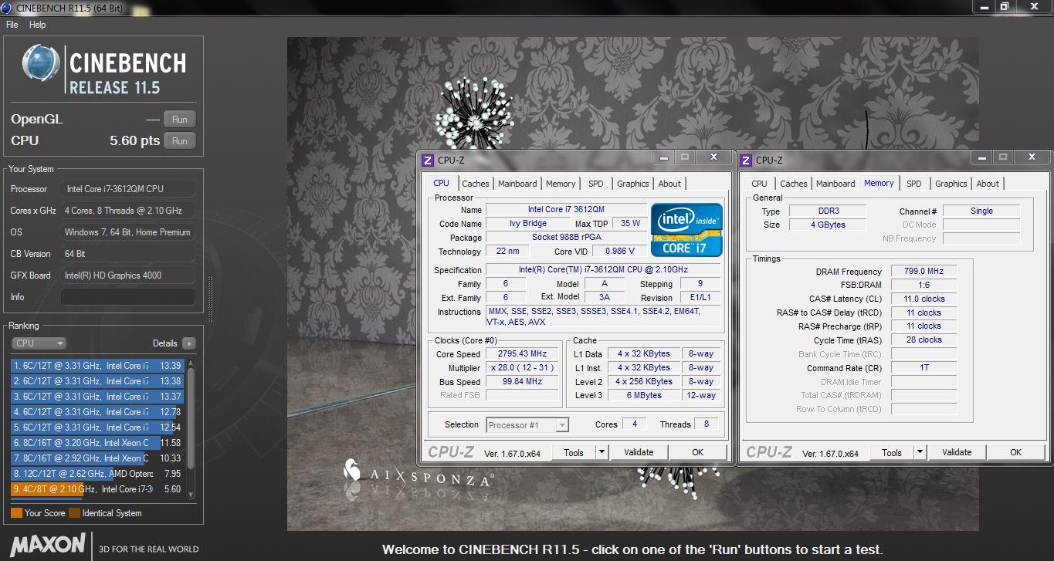Select ranking row 9 Core i7 5.60
The width and height of the screenshot is (1054, 561).
coord(97,489)
